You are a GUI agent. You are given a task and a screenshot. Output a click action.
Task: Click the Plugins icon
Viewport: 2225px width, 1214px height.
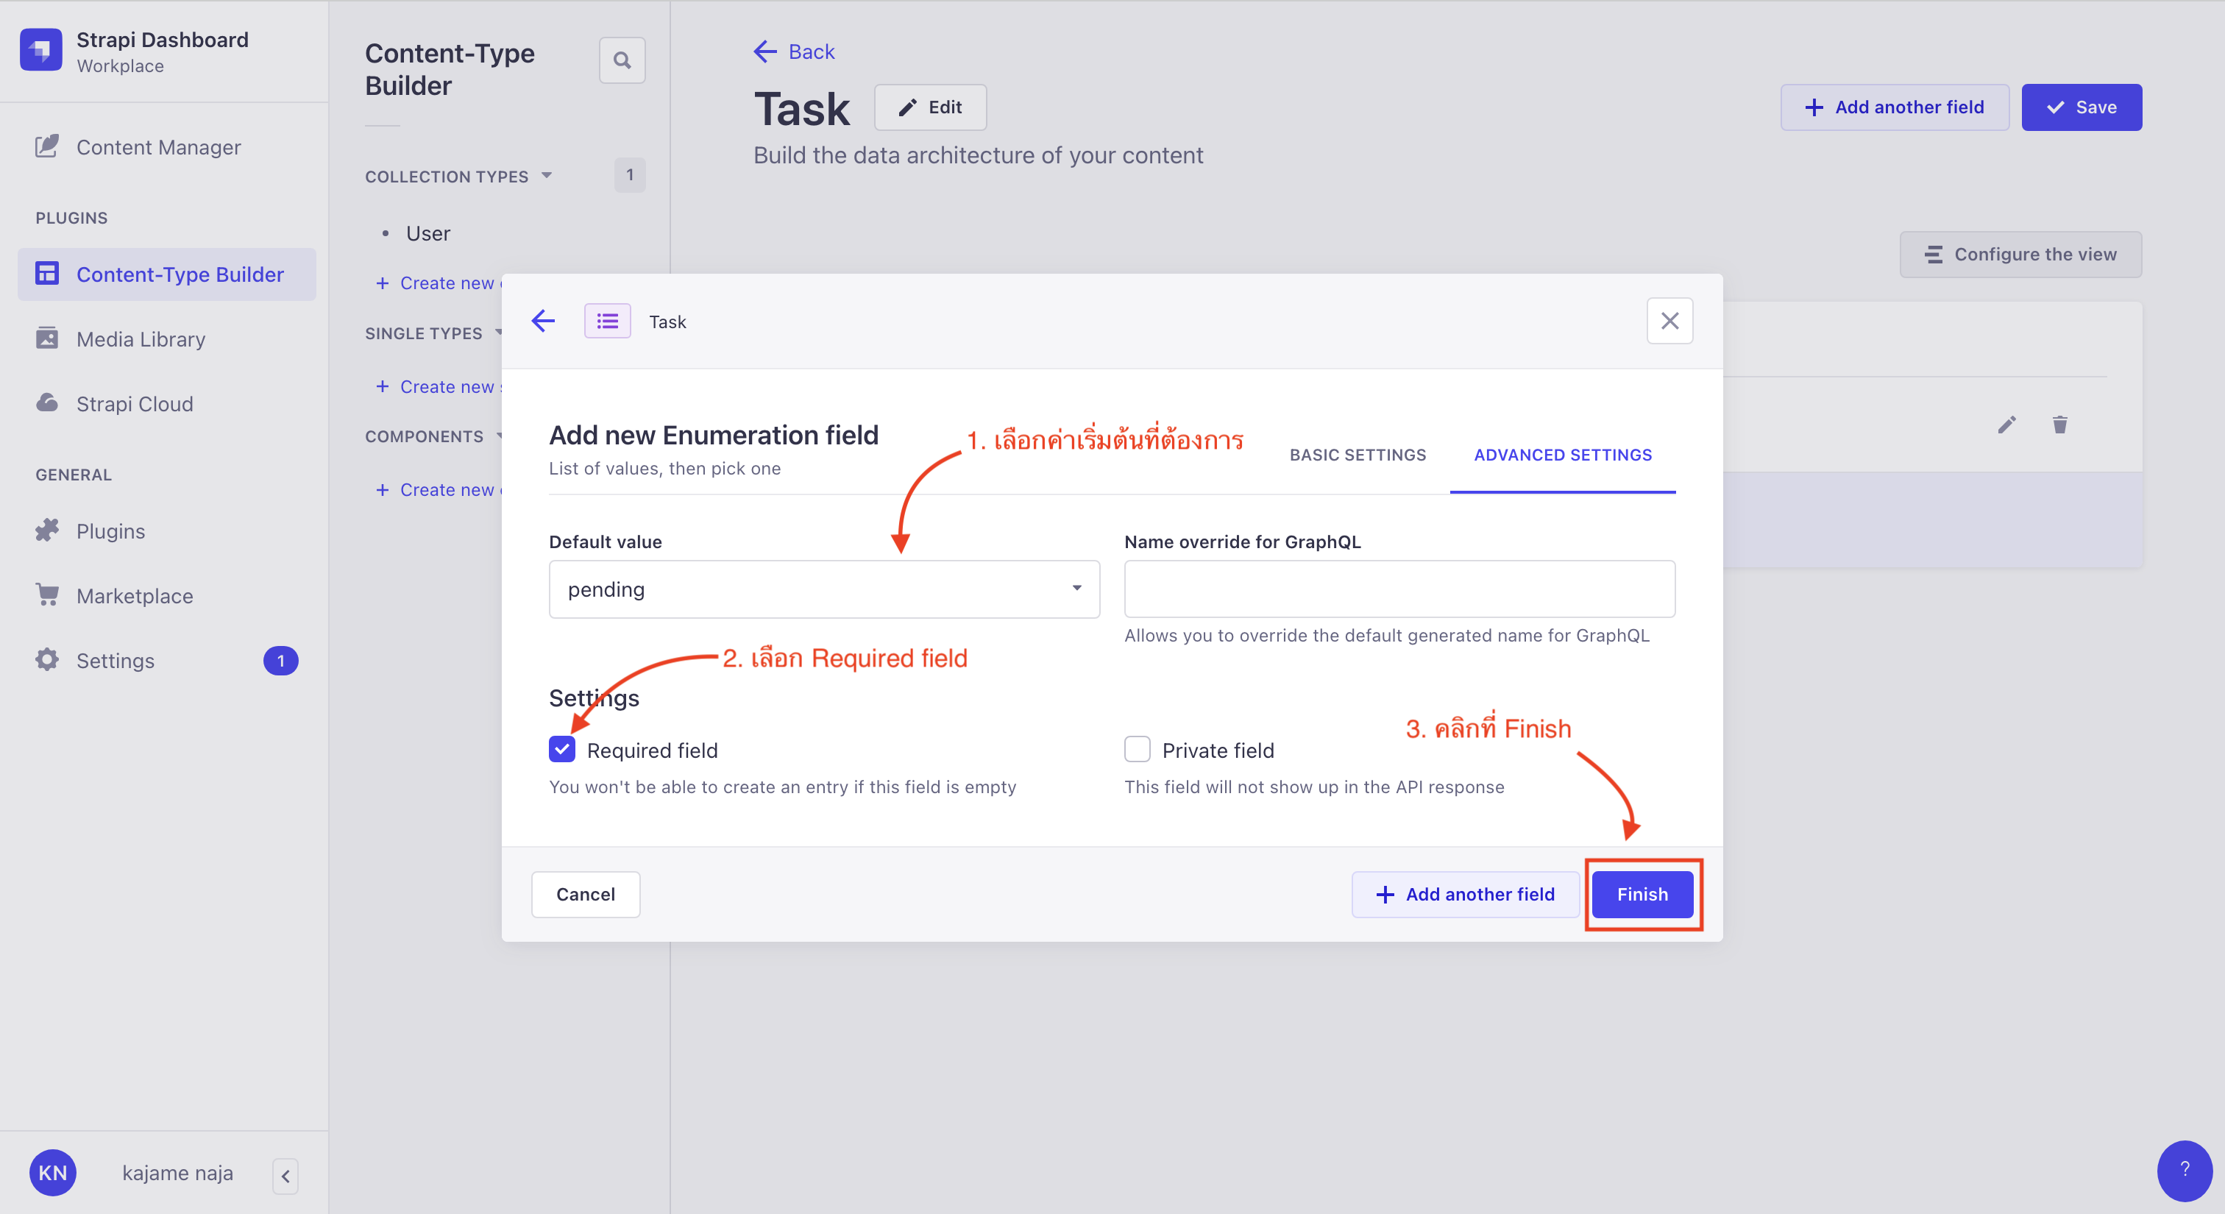coord(46,529)
